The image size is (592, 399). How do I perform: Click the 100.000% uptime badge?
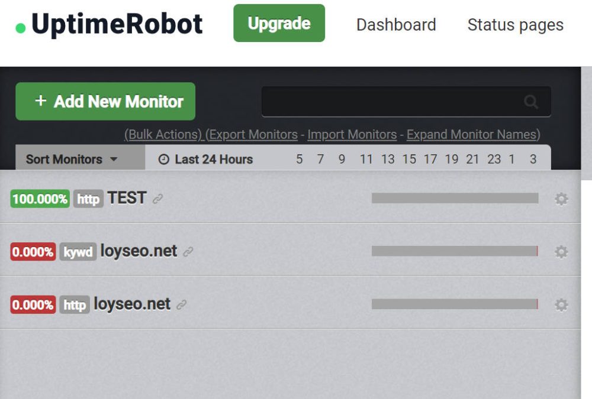click(40, 199)
